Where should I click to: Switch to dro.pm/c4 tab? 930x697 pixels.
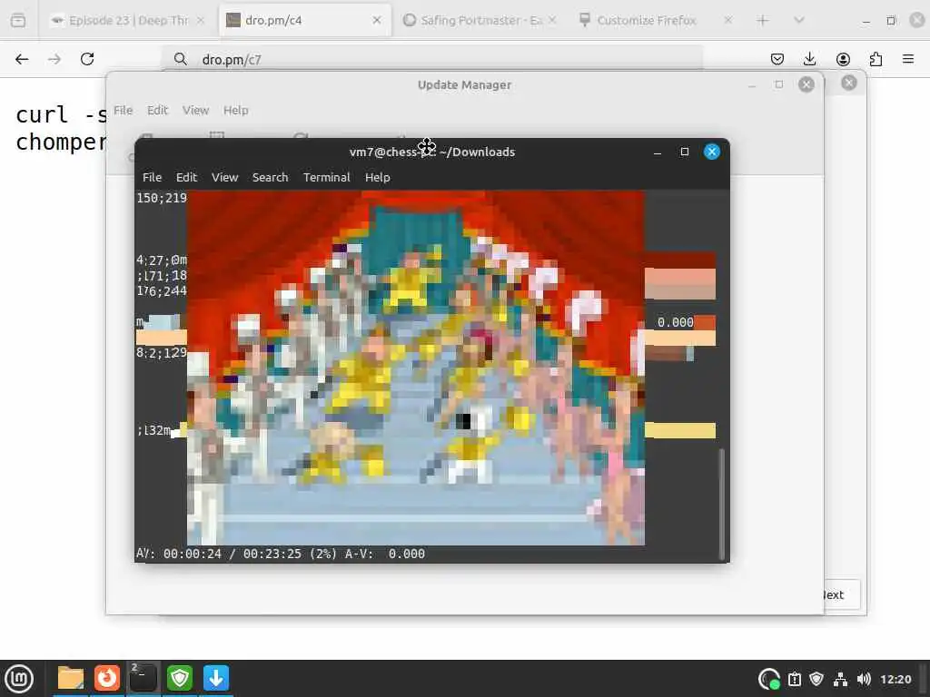304,21
